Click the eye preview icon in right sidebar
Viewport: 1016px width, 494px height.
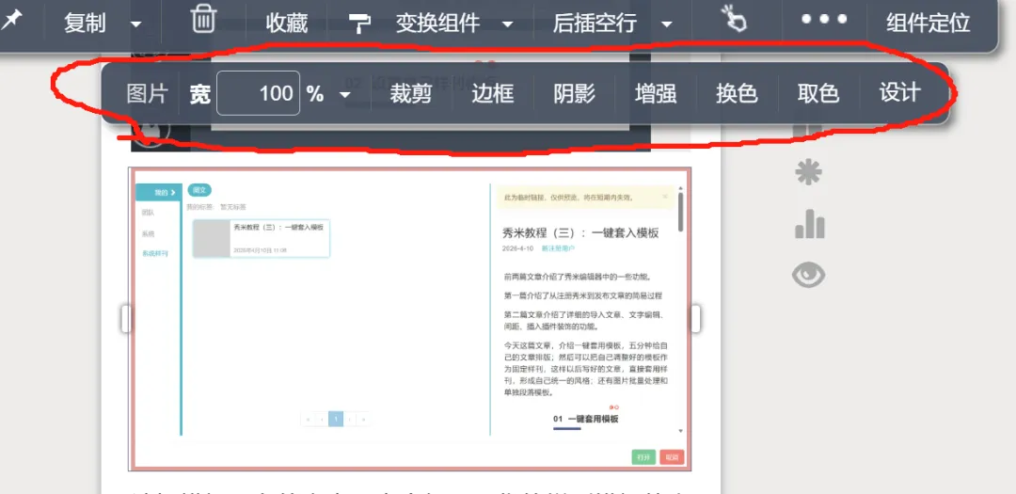[x=809, y=277]
